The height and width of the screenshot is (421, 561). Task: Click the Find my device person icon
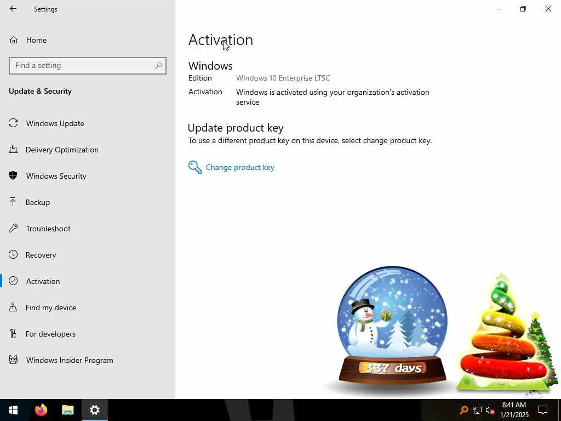coord(13,307)
